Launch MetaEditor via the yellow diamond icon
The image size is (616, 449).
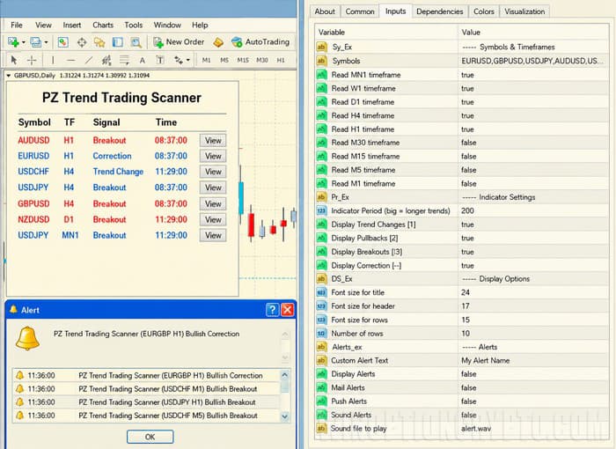218,42
